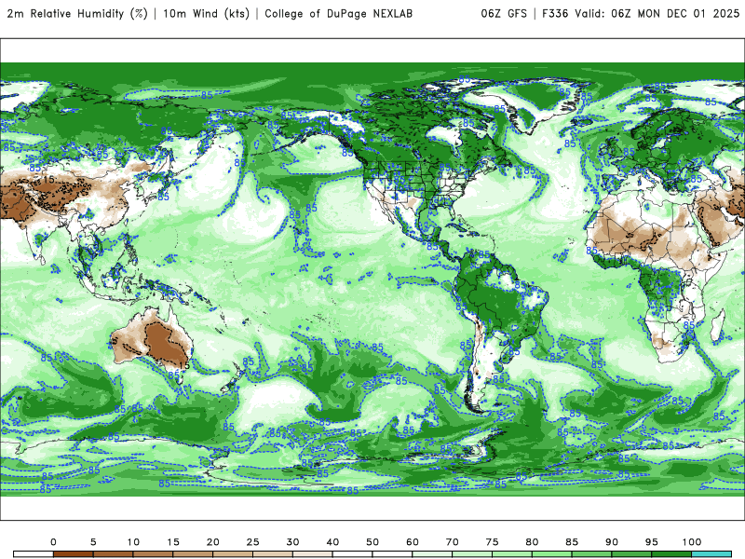745x559 pixels.
Task: Click the legend label '75'
Action: (493, 542)
